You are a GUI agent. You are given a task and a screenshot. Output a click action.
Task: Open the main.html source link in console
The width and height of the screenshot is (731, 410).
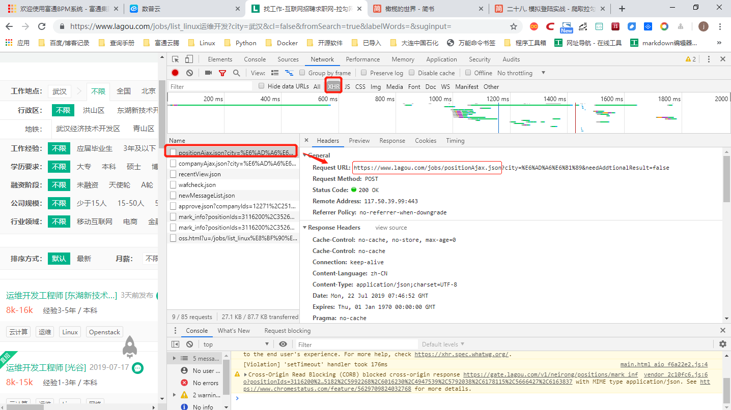pos(664,365)
